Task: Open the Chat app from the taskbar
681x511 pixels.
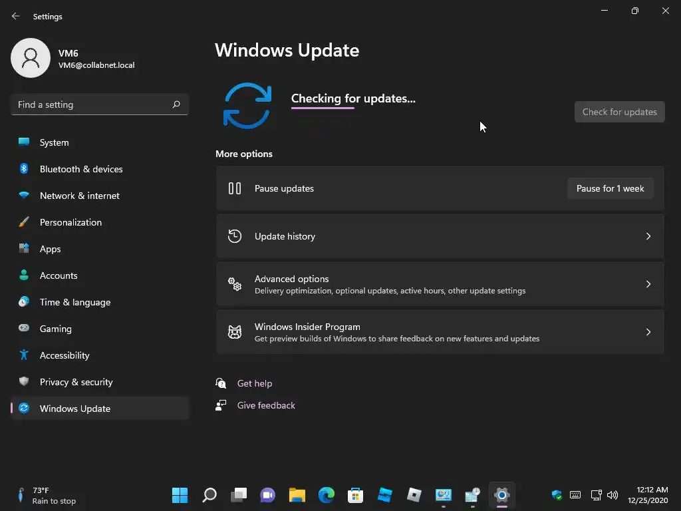Action: [267, 495]
